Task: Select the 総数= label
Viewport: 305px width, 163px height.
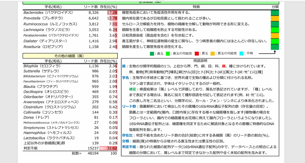Action: coord(77,153)
